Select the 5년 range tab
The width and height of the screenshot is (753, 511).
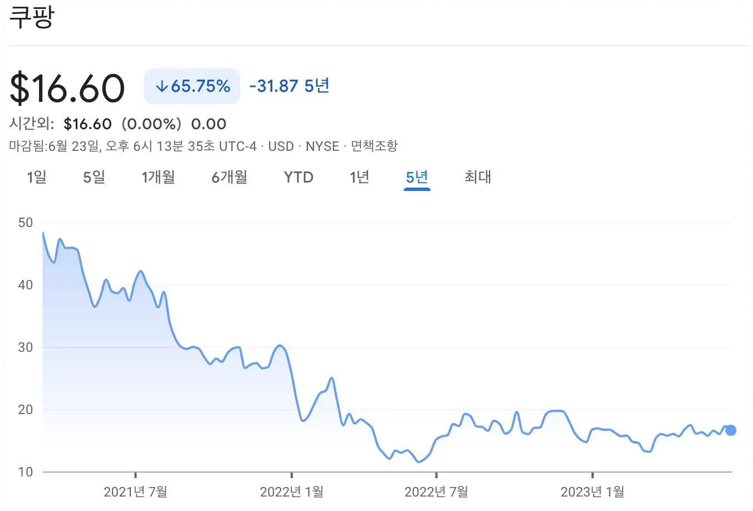pyautogui.click(x=417, y=177)
